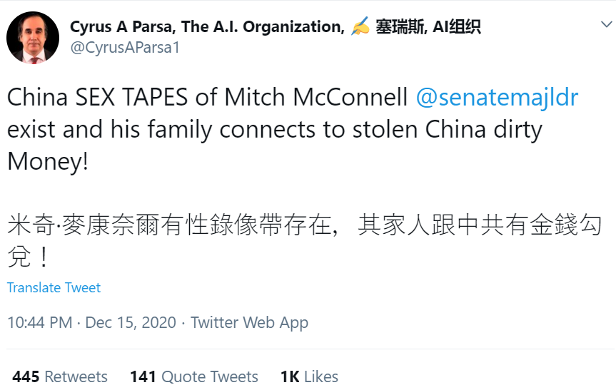Open the Cyrus A Parsa display name link
Screen dimensions: 616x390
coord(207,27)
